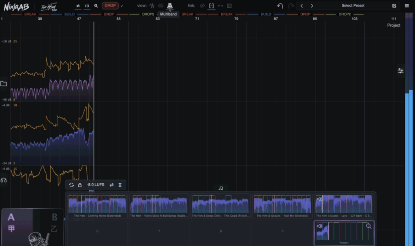The height and width of the screenshot is (246, 415).
Task: Click the -8.0 LUFS value
Action: 96,184
